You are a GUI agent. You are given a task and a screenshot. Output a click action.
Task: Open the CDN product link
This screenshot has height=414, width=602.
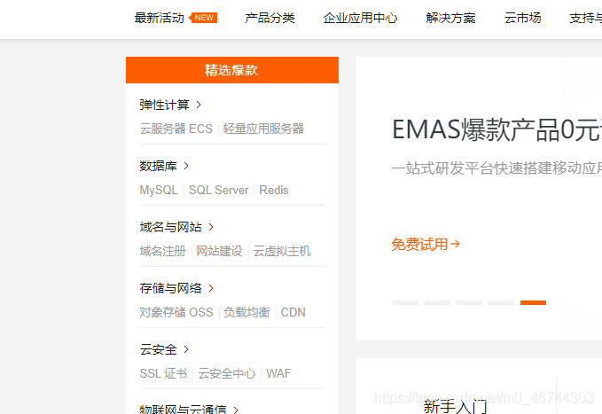[293, 312]
